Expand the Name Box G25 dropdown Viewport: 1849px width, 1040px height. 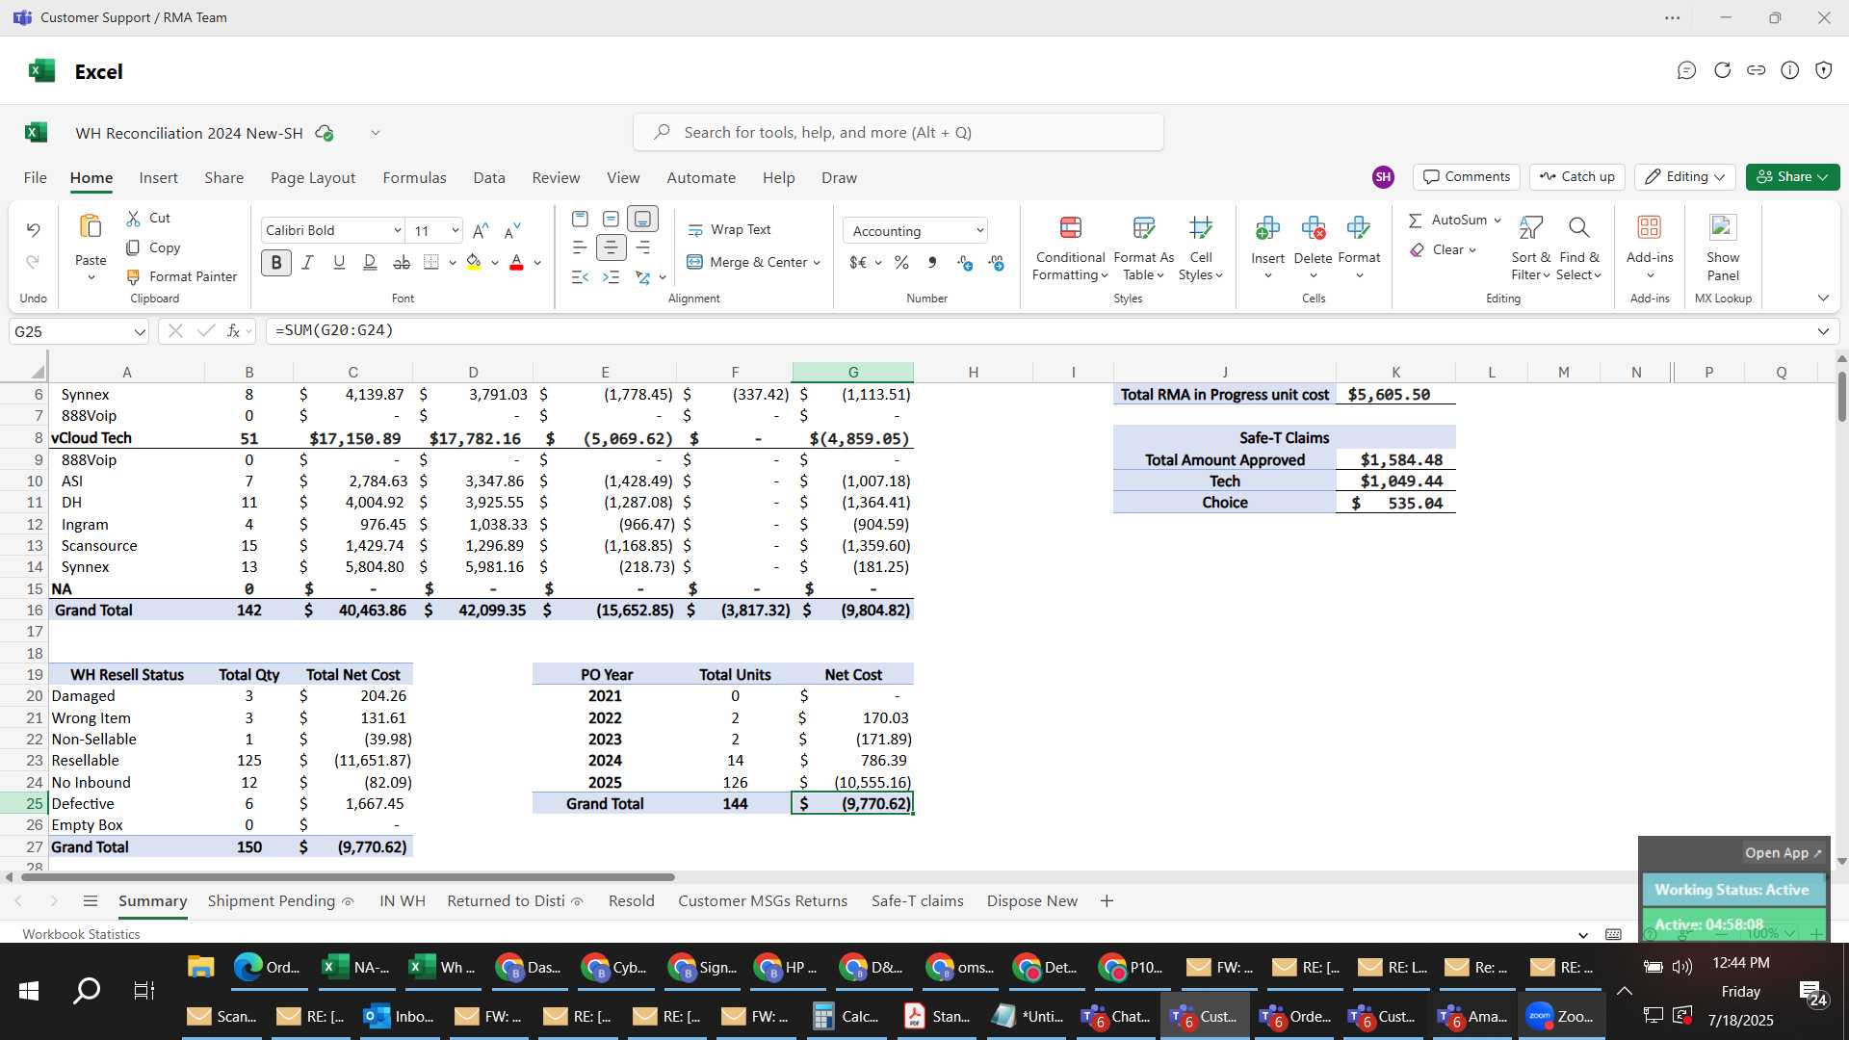pyautogui.click(x=140, y=332)
